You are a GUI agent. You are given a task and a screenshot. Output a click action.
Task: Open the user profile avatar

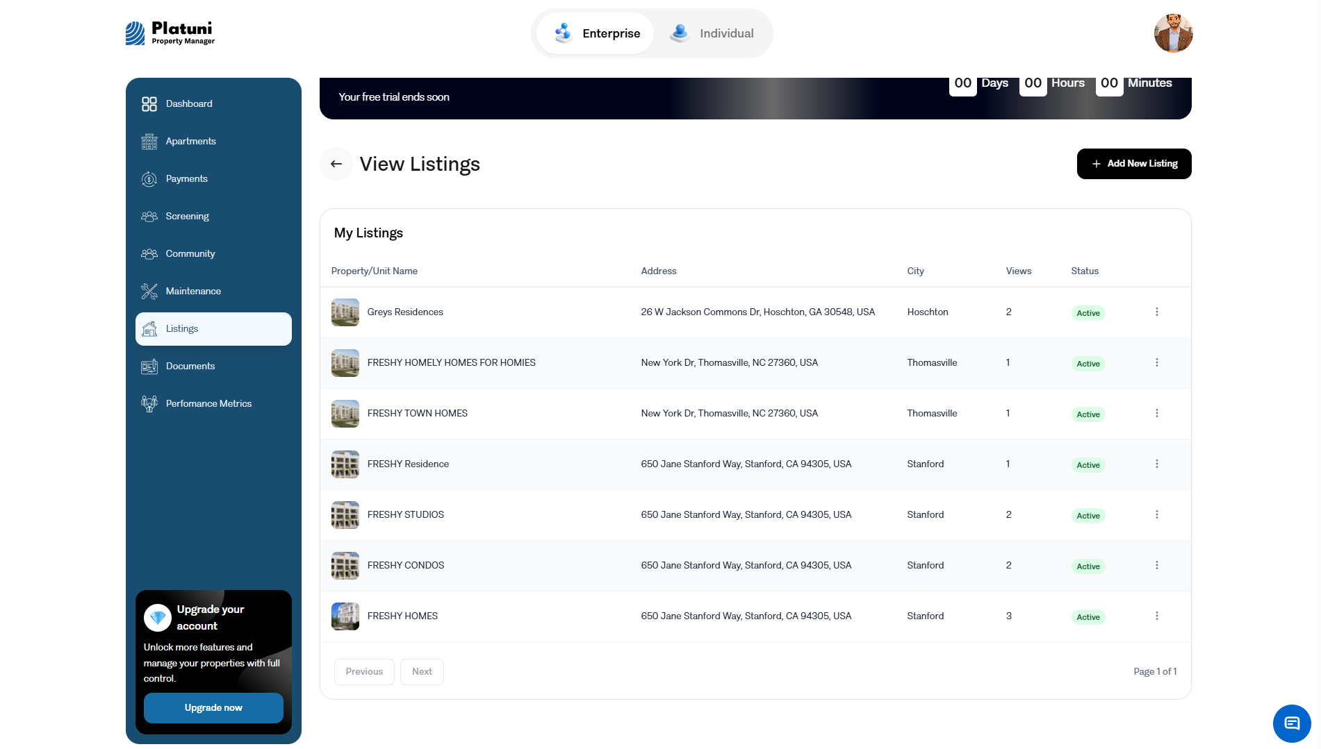[x=1173, y=33]
